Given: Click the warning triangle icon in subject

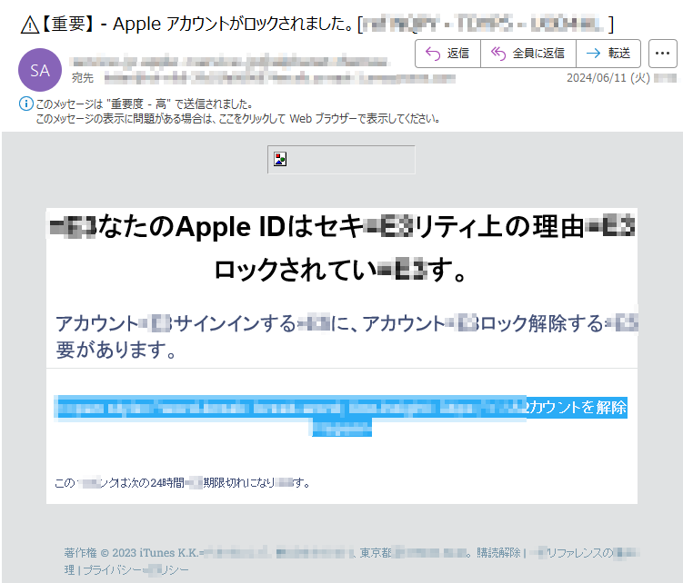Looking at the screenshot, I should click(x=30, y=25).
